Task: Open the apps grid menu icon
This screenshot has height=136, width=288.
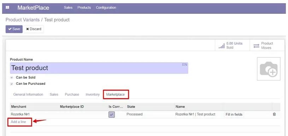Action: click(x=7, y=8)
